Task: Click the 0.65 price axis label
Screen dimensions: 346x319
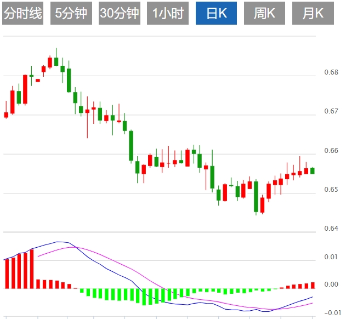Action: 331,189
